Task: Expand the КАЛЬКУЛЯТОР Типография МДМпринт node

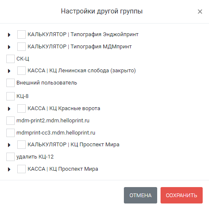Action: point(9,47)
